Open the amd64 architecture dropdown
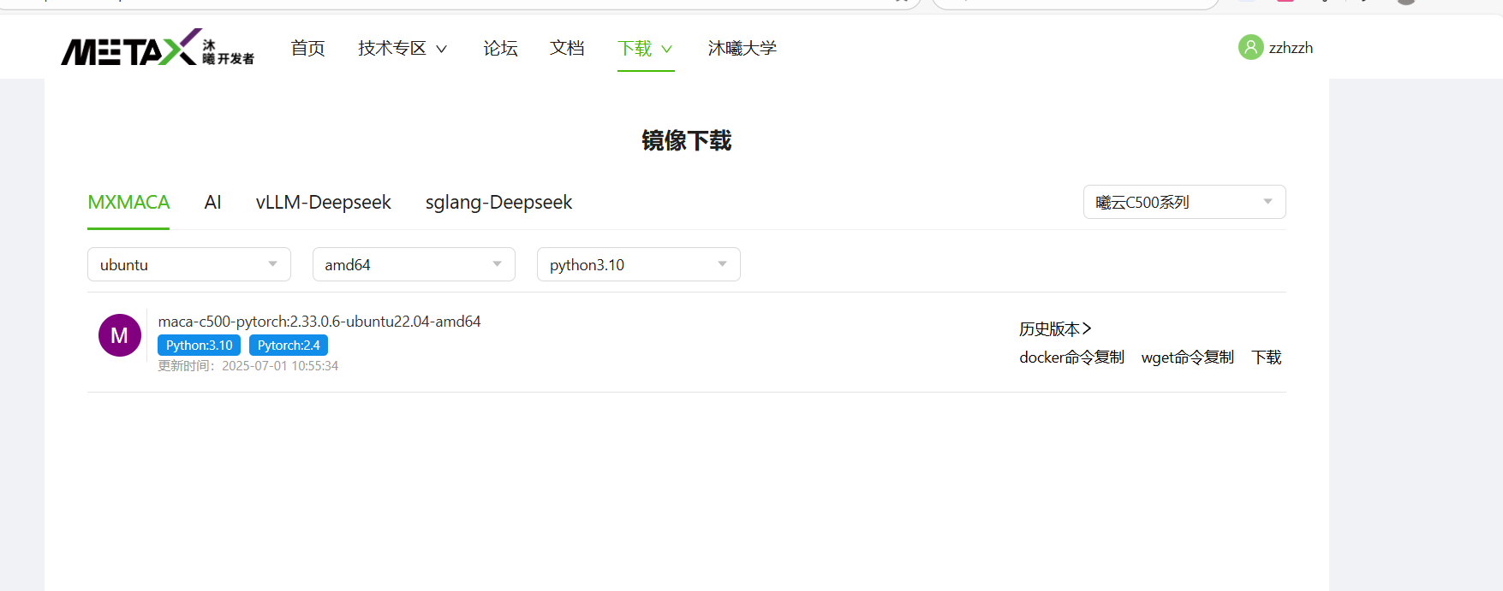Image resolution: width=1503 pixels, height=591 pixels. tap(414, 265)
